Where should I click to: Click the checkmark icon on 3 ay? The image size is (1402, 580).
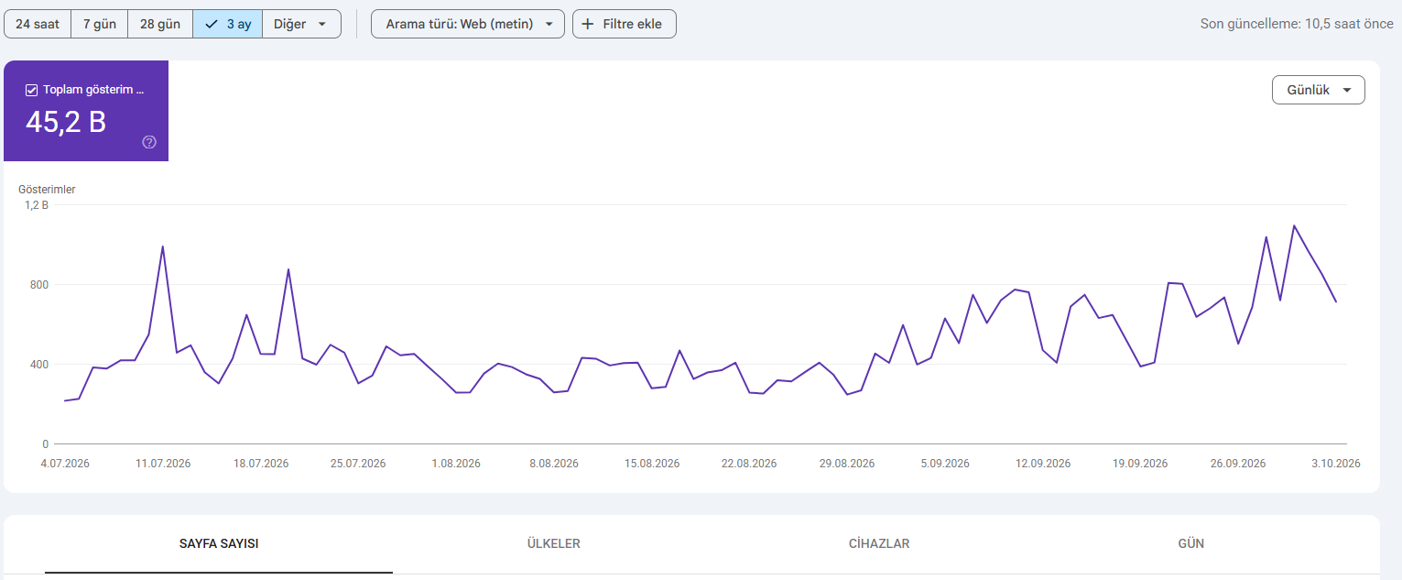click(x=212, y=24)
